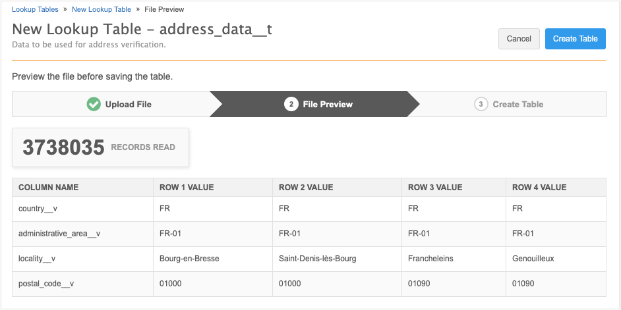Click the Genouilleux cell value
This screenshot has width=621, height=310.
pos(533,259)
